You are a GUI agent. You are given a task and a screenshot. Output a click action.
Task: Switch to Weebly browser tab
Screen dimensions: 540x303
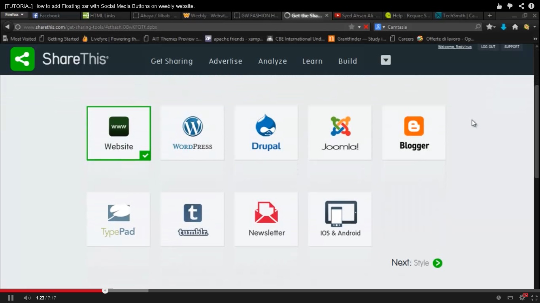tap(206, 15)
